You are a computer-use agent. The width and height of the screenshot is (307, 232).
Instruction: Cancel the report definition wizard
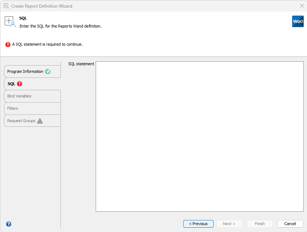[290, 224]
